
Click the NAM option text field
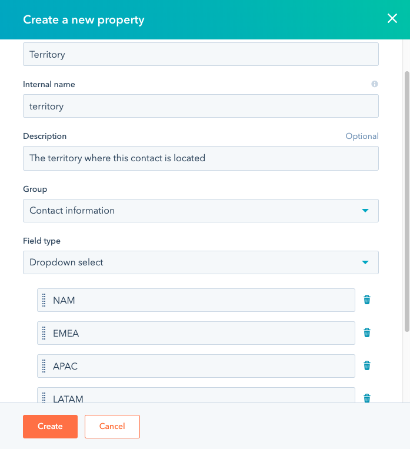tap(200, 300)
